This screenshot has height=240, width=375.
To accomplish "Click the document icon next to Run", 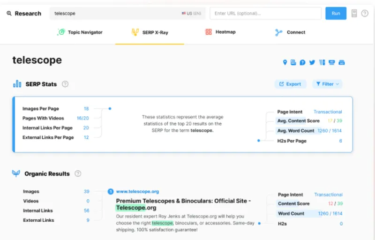I will click(x=354, y=14).
